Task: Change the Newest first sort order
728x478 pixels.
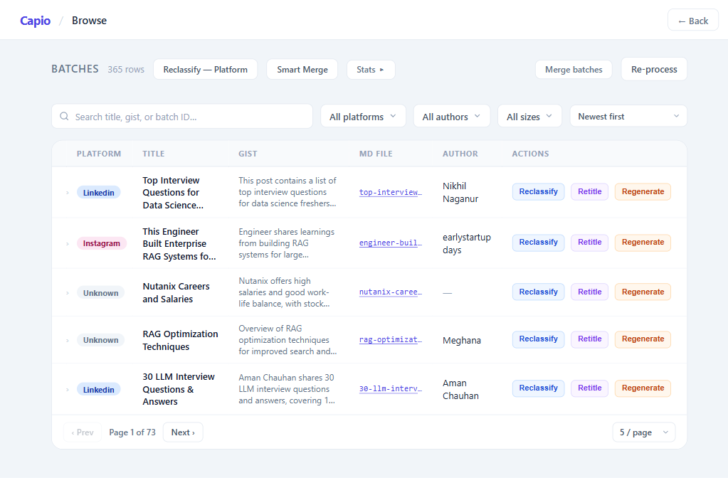Action: point(628,117)
